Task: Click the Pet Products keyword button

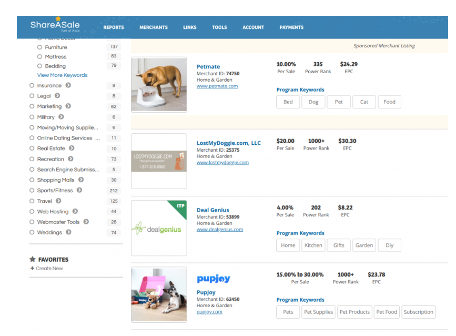Action: pos(354,312)
